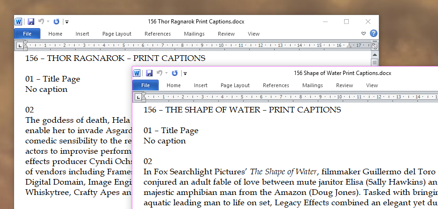The image size is (438, 209).
Task: Click '01 – Title Page' in Shape of Water document
Action: coord(171,131)
